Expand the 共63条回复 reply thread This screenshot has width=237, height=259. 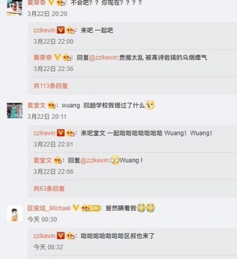[x=49, y=188]
